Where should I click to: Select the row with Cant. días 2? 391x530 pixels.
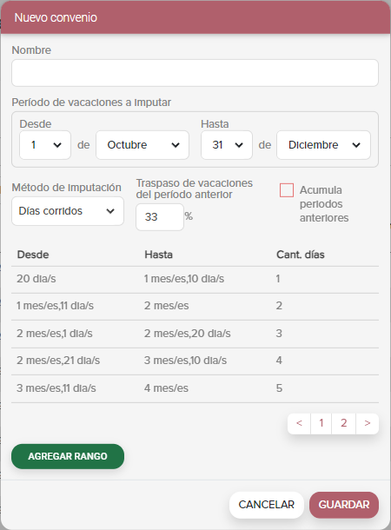point(195,307)
